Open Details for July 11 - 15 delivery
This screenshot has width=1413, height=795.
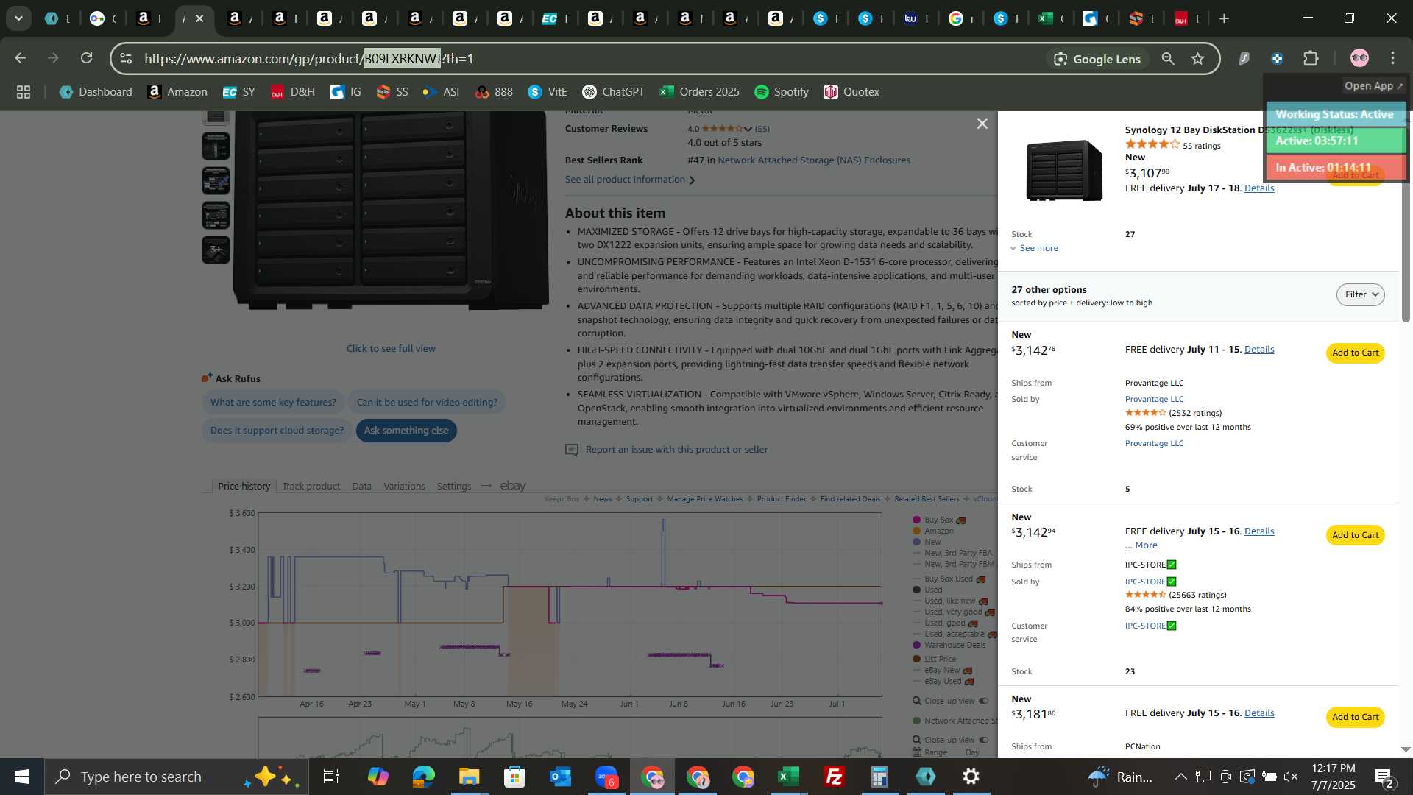(x=1258, y=350)
